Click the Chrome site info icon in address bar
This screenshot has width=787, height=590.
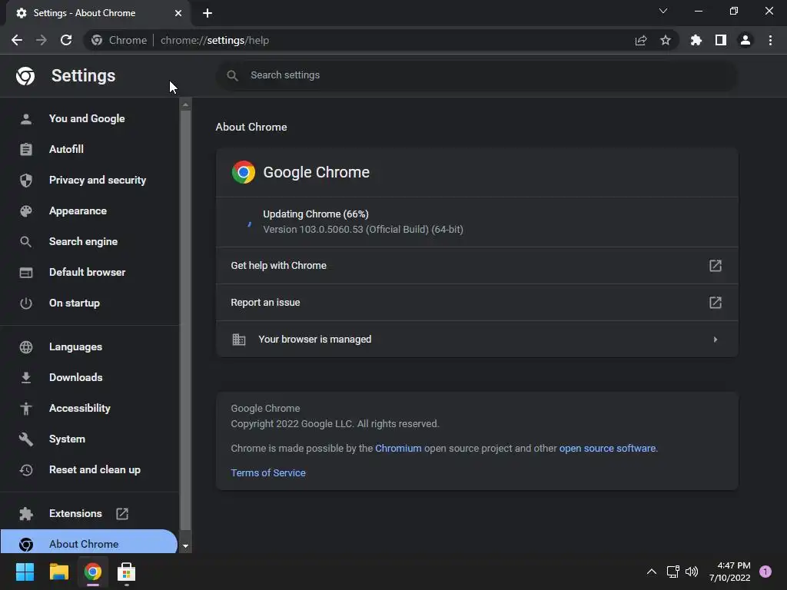point(97,40)
